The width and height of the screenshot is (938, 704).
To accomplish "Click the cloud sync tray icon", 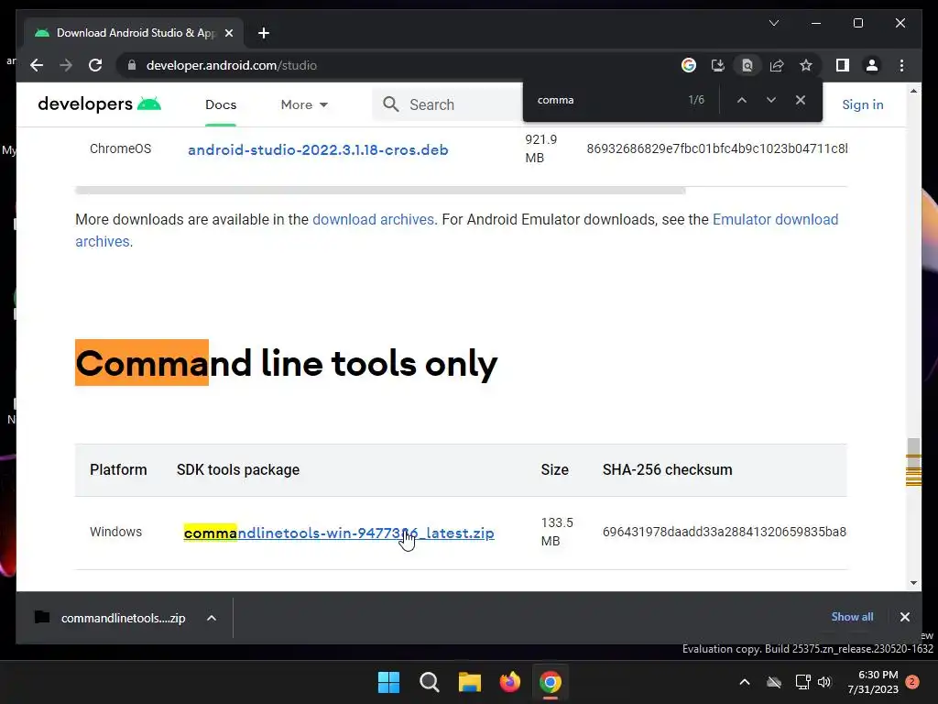I will coord(774,682).
